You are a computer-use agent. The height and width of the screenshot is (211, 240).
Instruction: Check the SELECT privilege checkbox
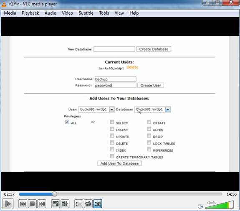[x=112, y=122]
